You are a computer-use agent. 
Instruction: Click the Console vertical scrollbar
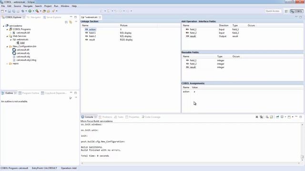click(x=302, y=142)
